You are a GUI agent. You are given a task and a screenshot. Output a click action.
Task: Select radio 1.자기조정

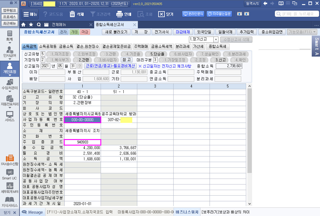click(x=59, y=54)
